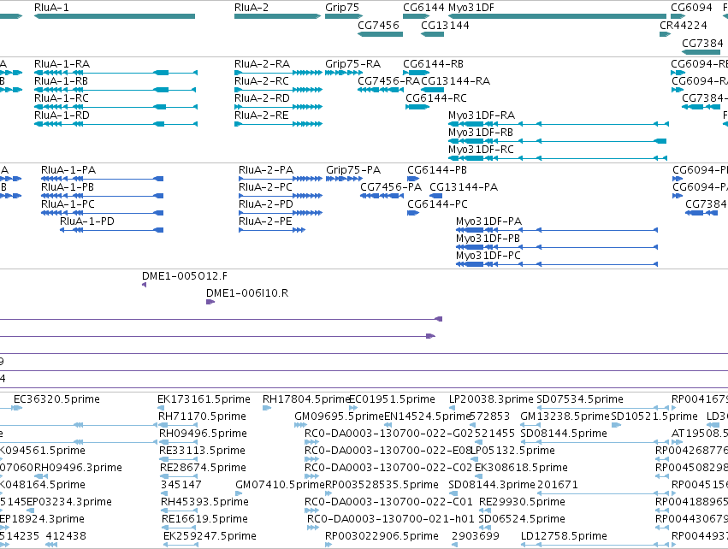
Task: Select protein RluA-2-PC
Action: (x=265, y=187)
